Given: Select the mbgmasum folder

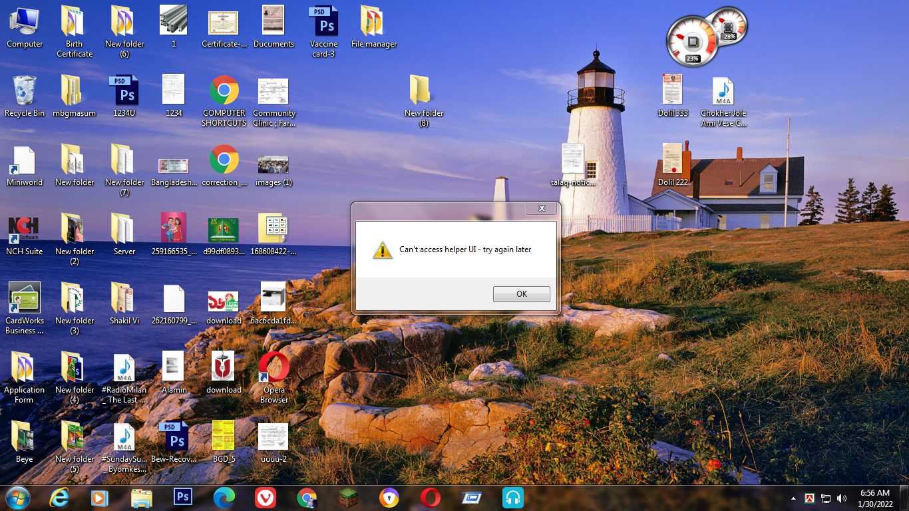Looking at the screenshot, I should [x=75, y=96].
